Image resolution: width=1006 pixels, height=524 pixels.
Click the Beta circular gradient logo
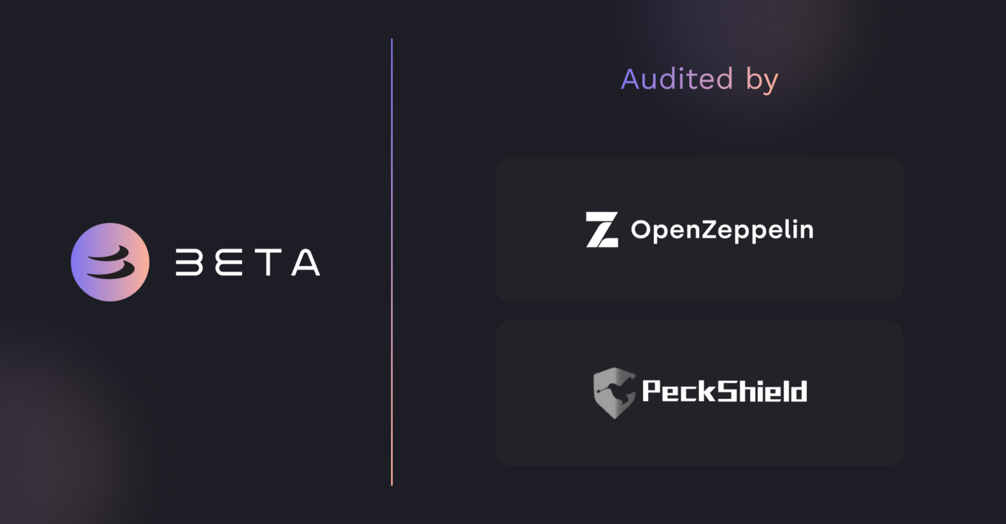coord(110,262)
